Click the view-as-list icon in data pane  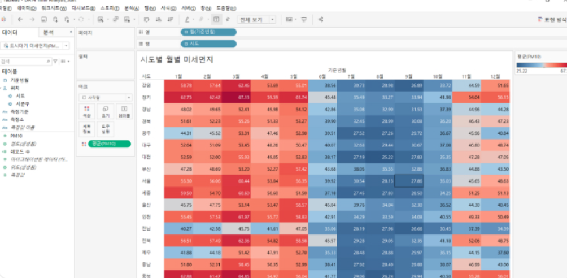(x=63, y=62)
